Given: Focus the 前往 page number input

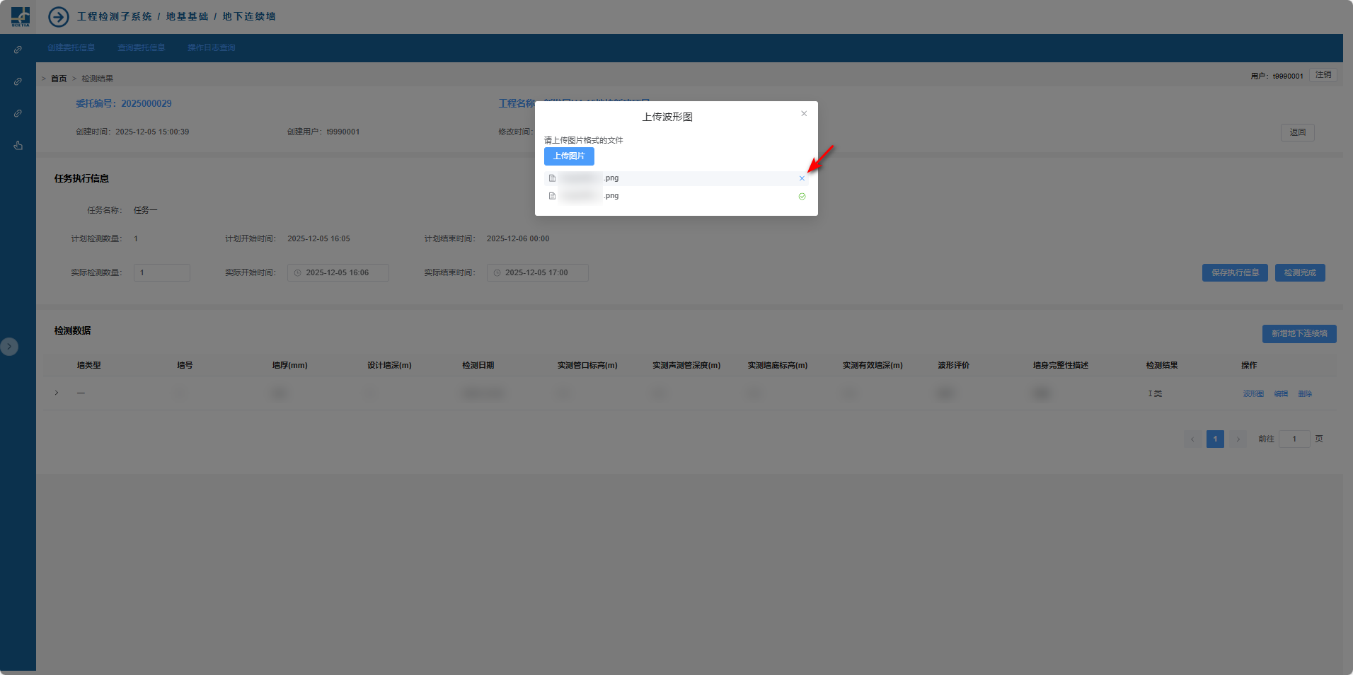Looking at the screenshot, I should click(x=1294, y=439).
